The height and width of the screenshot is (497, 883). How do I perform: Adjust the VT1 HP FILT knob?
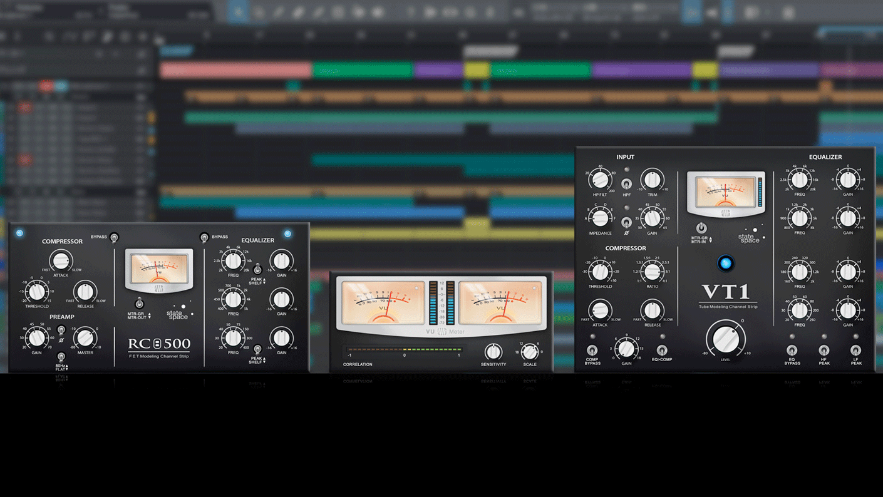pyautogui.click(x=600, y=180)
